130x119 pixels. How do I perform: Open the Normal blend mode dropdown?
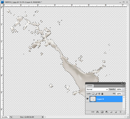pos(97,89)
